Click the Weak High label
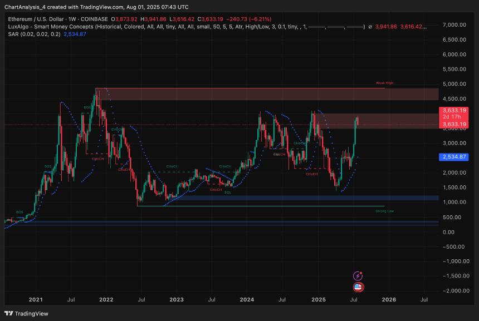Image resolution: width=479 pixels, height=321 pixels. coord(384,83)
